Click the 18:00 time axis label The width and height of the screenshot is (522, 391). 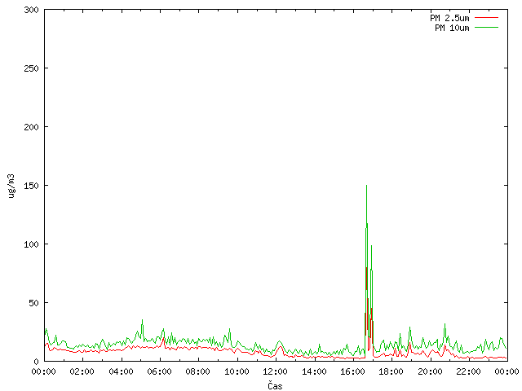(x=391, y=371)
